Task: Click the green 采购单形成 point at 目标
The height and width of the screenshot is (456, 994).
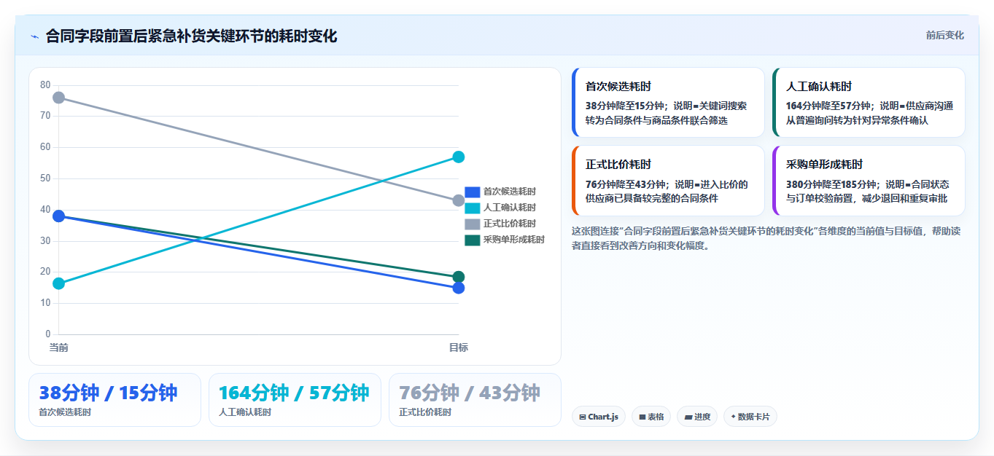Action: point(459,277)
